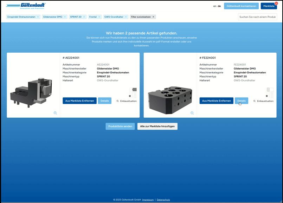The width and height of the screenshot is (283, 203).
Task: Click GWS-Grundhalter filter chip label
Action: (x=114, y=17)
